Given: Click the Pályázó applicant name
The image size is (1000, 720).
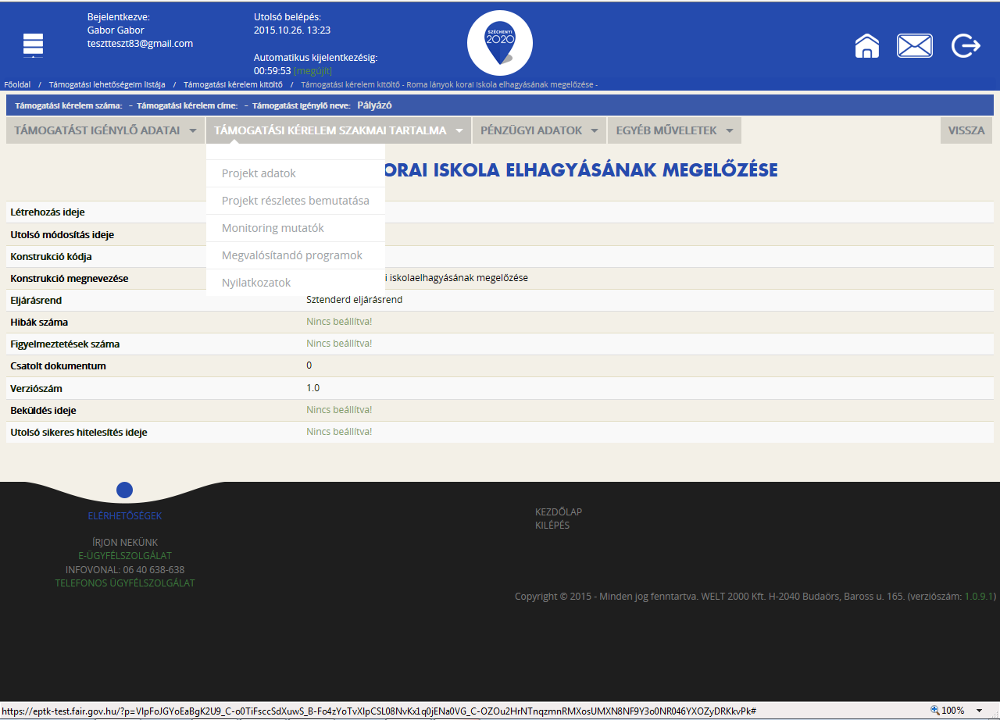Looking at the screenshot, I should [x=374, y=105].
